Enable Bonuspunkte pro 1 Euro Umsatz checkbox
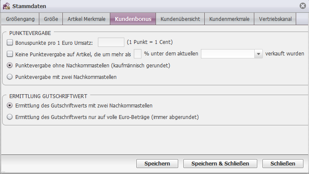The width and height of the screenshot is (309, 174). (10, 42)
